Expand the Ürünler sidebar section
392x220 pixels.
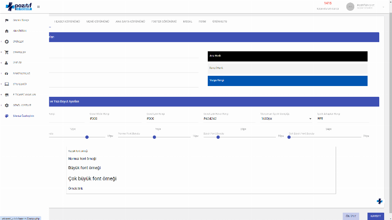click(x=1, y=42)
